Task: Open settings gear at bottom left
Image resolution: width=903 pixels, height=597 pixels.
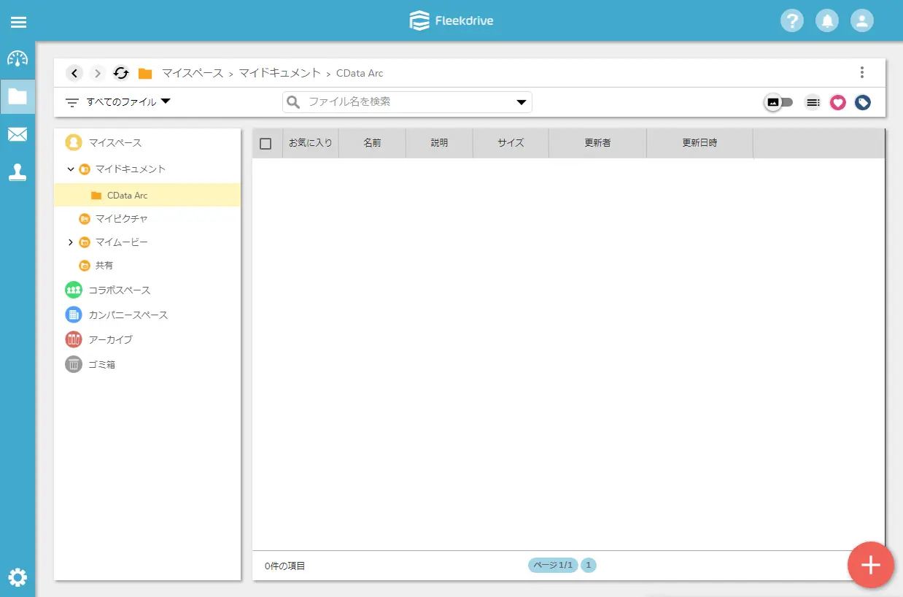Action: [x=18, y=577]
